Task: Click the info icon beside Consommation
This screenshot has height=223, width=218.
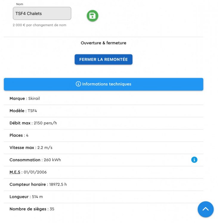Action: click(194, 160)
